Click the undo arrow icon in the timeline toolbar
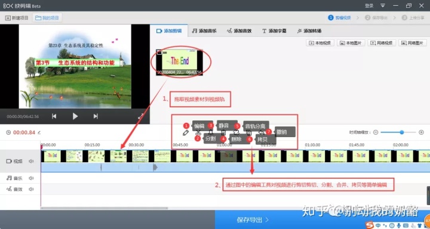This screenshot has width=430, height=229. [262, 132]
